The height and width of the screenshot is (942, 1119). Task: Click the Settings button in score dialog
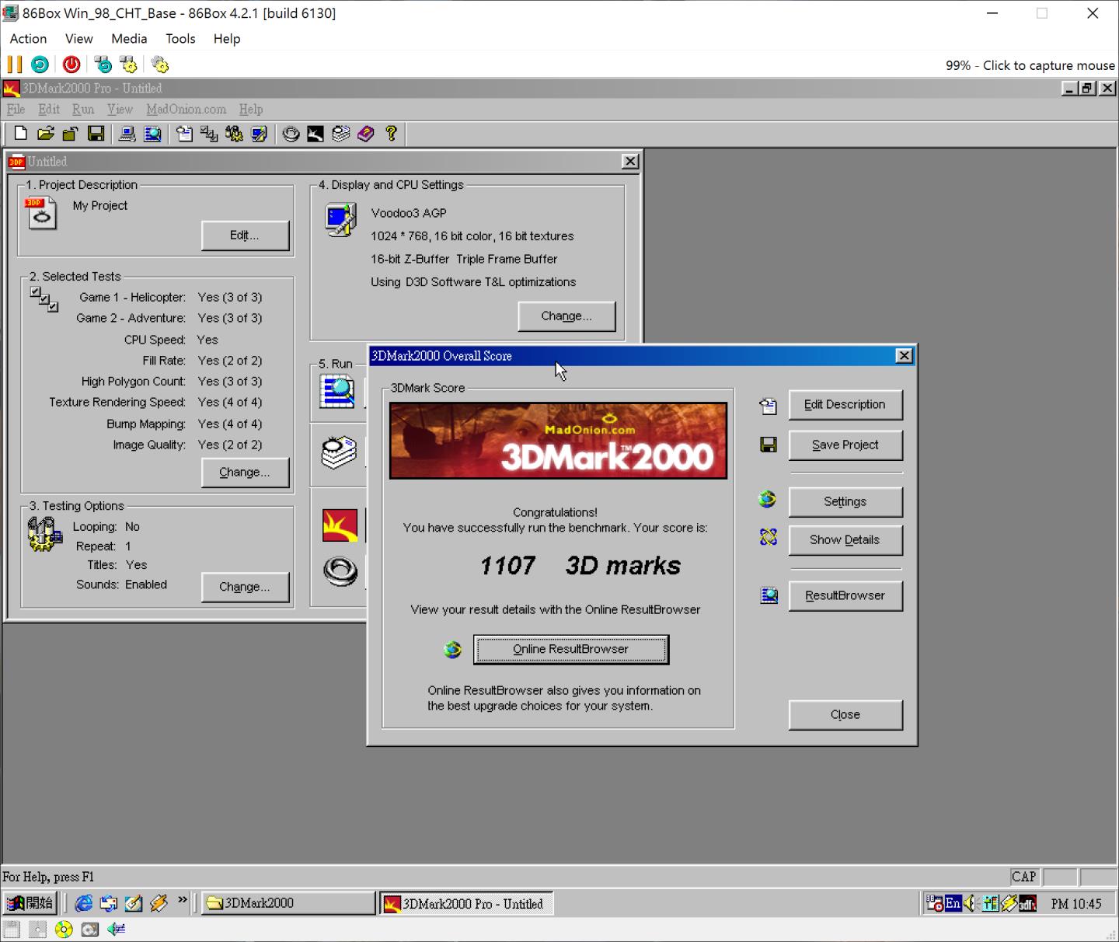tap(845, 502)
